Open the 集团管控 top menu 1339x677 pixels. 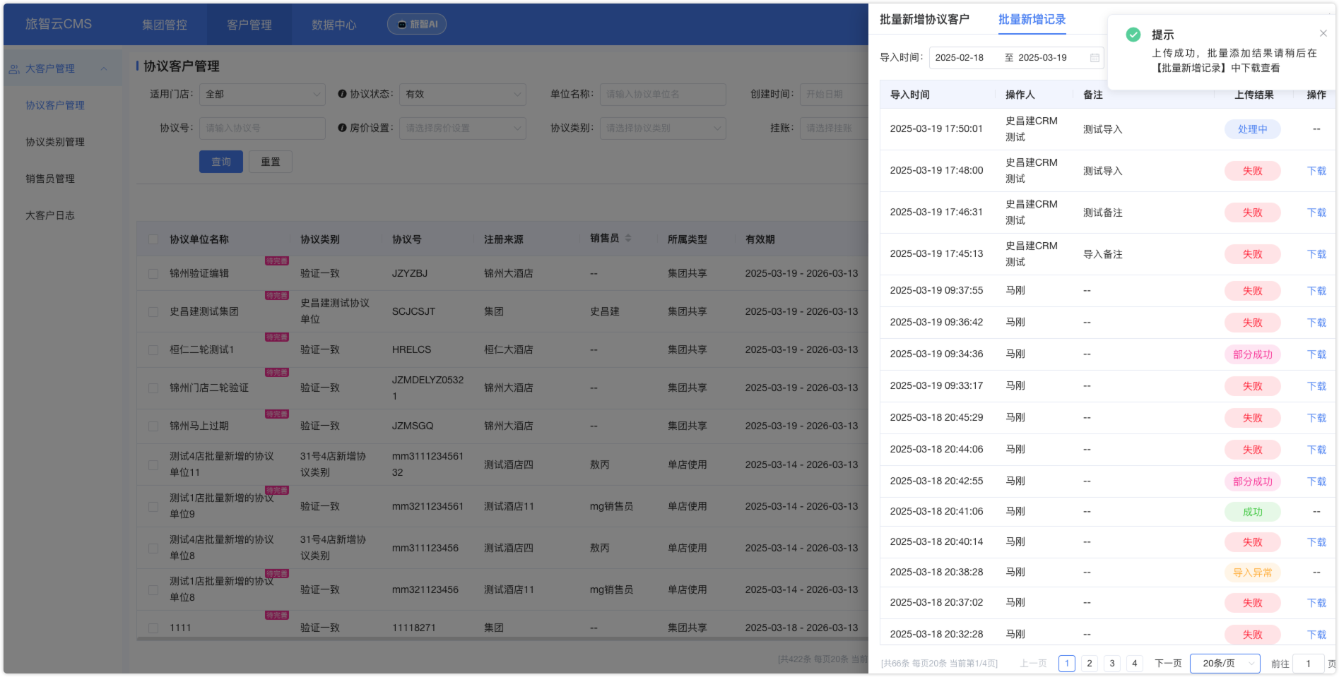point(165,25)
